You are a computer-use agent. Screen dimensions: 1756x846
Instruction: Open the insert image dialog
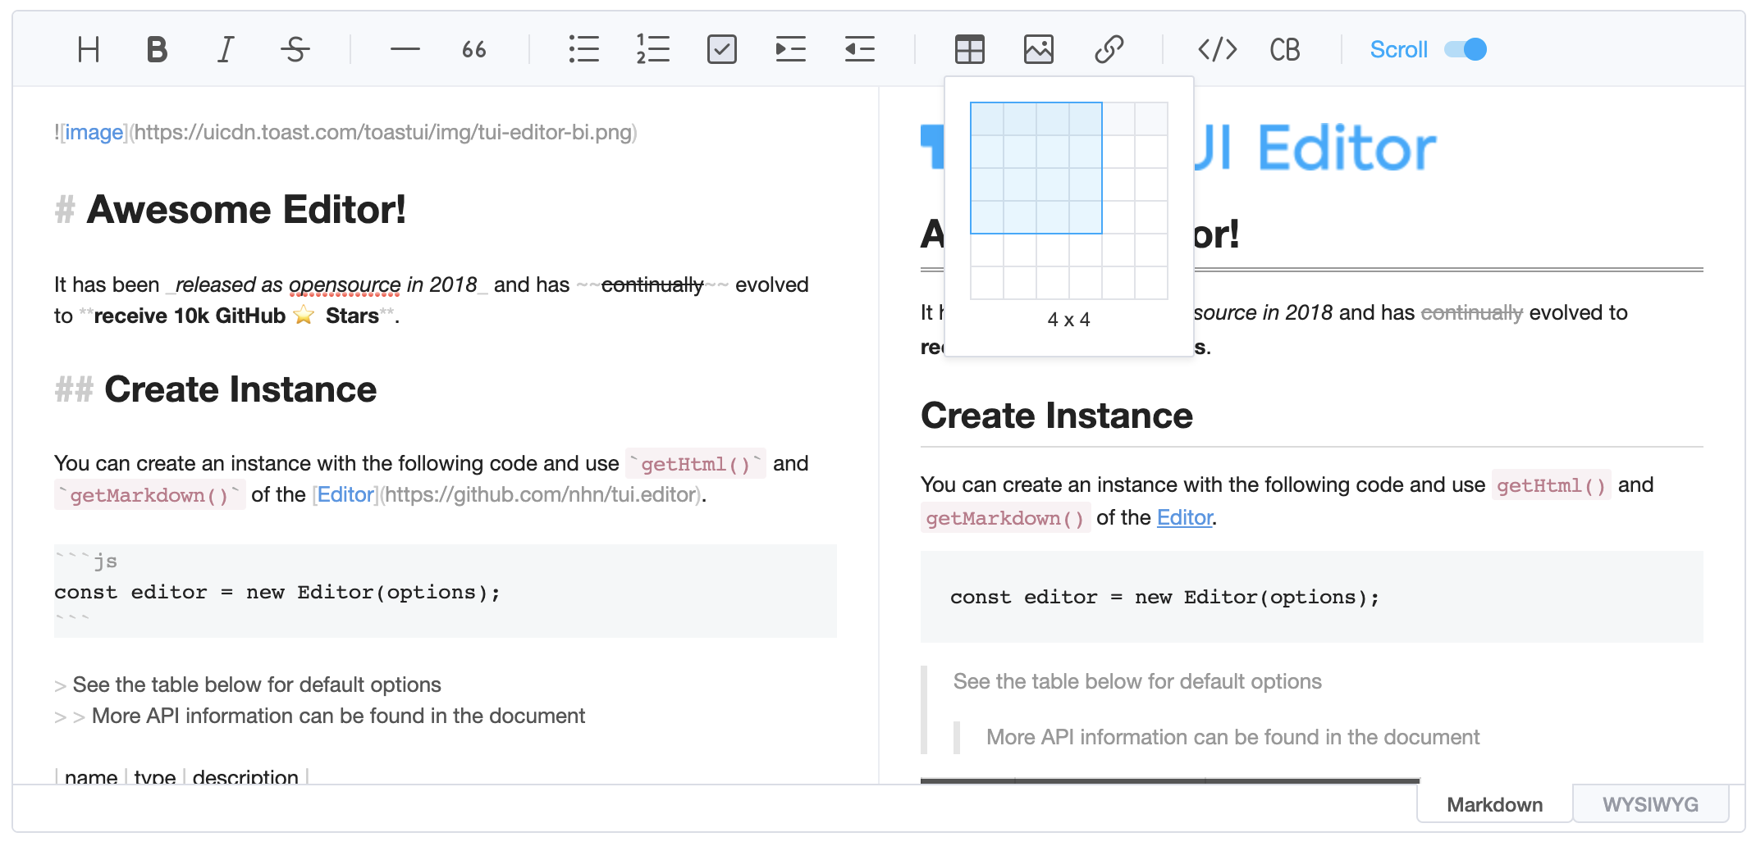(x=1038, y=50)
